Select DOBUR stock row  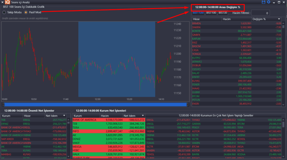[x=237, y=65]
